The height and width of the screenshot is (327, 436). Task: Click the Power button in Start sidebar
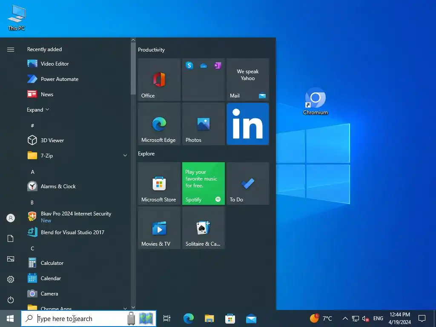pos(11,300)
